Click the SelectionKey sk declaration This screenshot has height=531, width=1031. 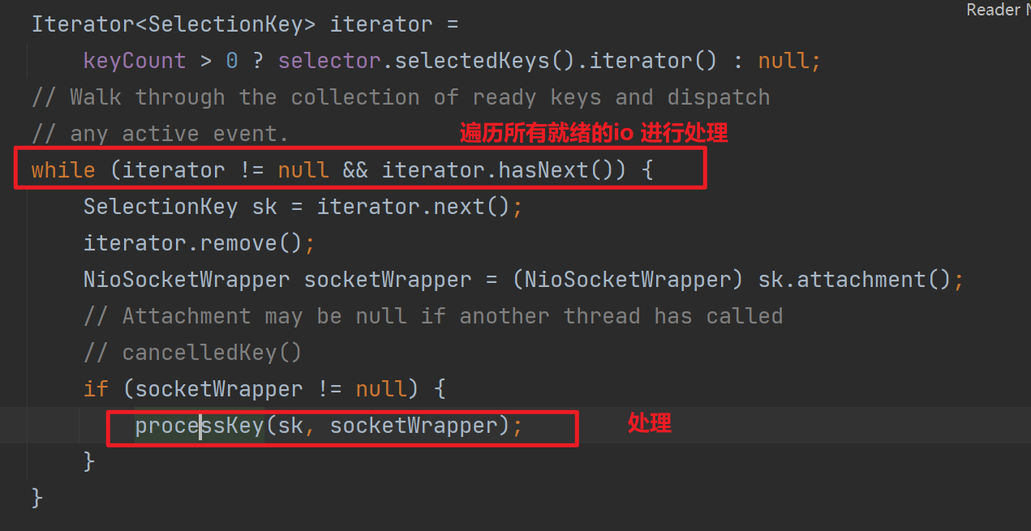[180, 207]
